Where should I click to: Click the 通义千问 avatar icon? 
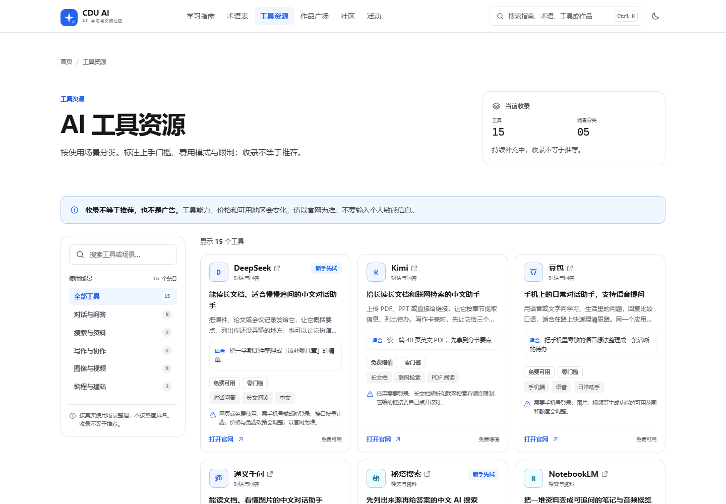219,478
